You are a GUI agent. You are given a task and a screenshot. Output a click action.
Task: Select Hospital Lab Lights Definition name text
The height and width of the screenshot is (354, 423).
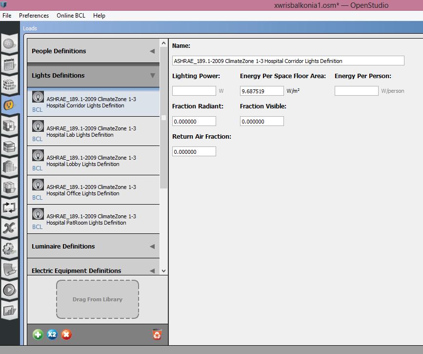(91, 131)
